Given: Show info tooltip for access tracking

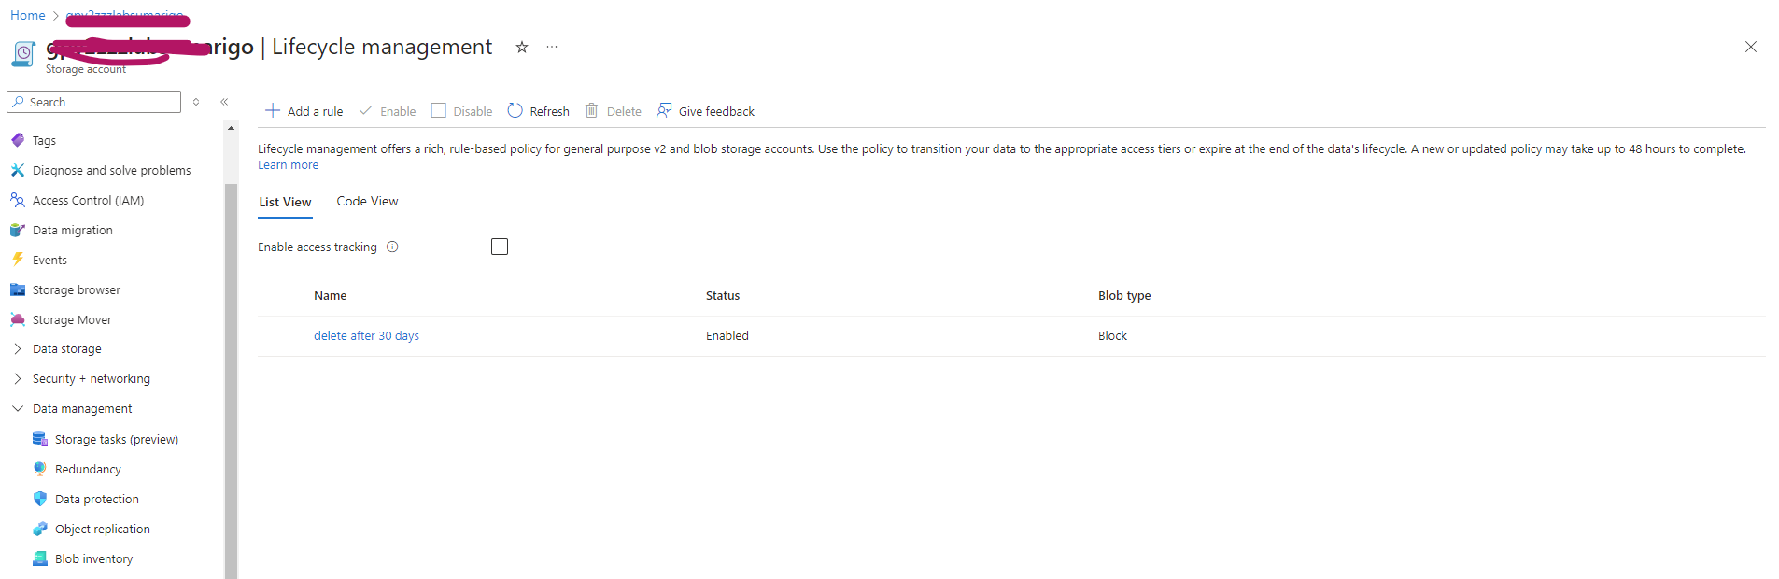Looking at the screenshot, I should (392, 247).
